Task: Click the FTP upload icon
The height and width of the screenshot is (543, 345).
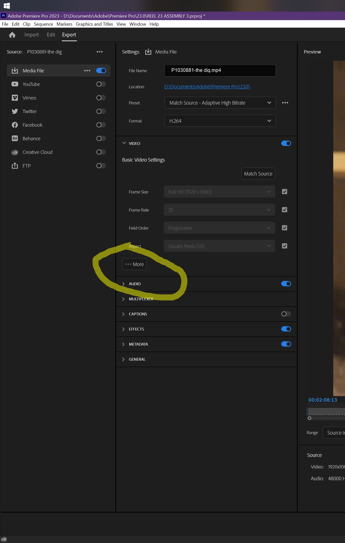Action: 15,166
